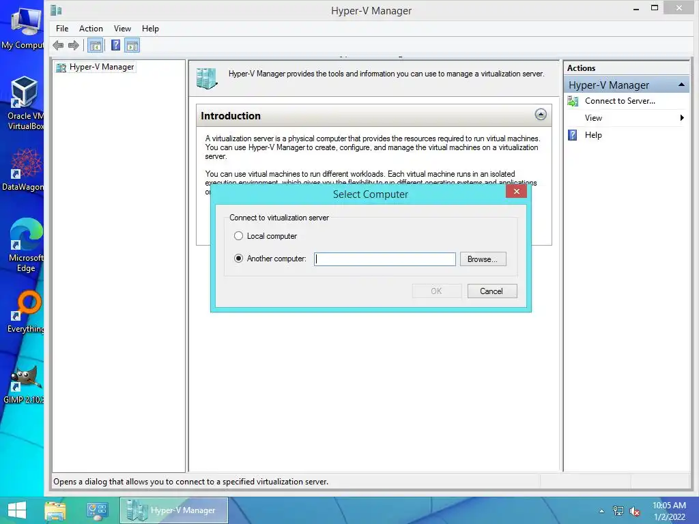Click the Help icon in Actions pane
The width and height of the screenshot is (699, 524).
(x=573, y=135)
